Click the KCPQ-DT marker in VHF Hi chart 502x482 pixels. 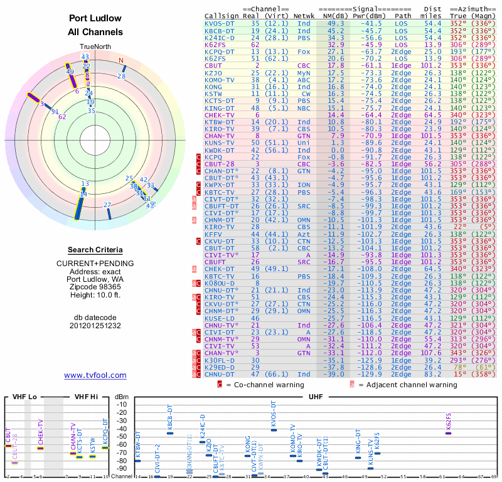(x=105, y=447)
